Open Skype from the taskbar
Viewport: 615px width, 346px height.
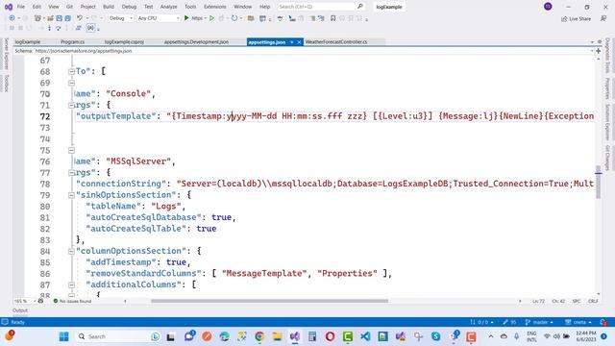[x=435, y=336]
